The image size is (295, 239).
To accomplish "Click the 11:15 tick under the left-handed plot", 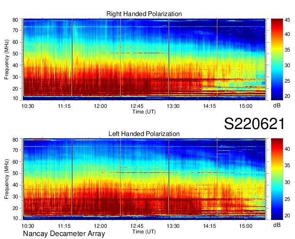I will [x=64, y=226].
